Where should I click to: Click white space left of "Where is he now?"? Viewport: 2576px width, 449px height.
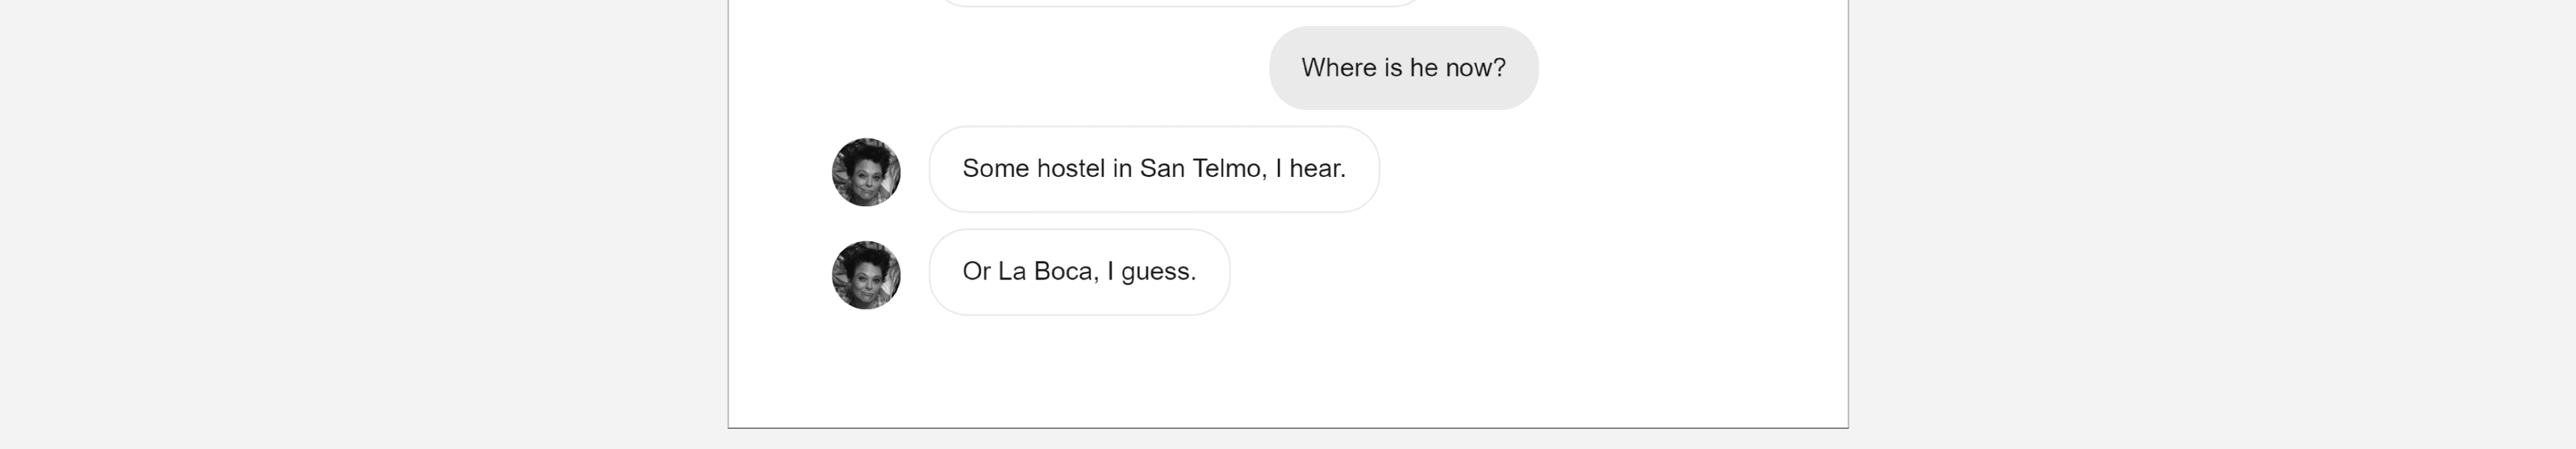(x=1050, y=68)
